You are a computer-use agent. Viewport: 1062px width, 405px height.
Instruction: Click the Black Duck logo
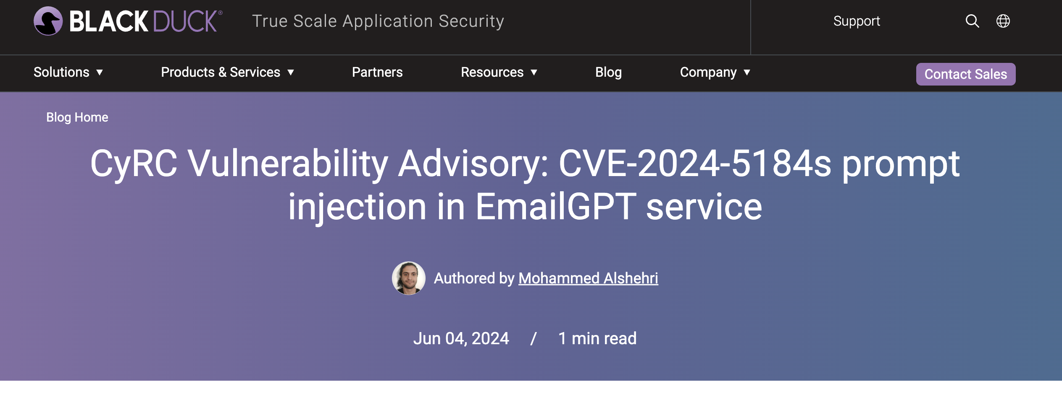click(x=126, y=21)
